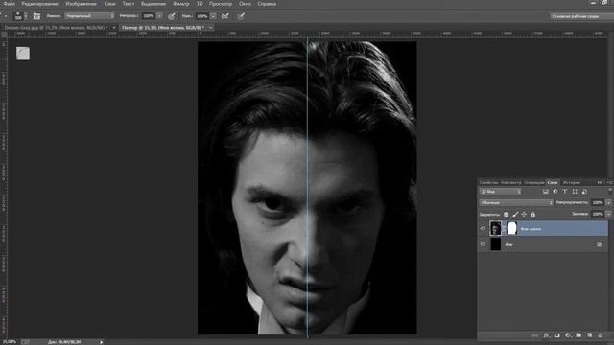
Task: Select the Слои panel tab
Action: coord(553,182)
